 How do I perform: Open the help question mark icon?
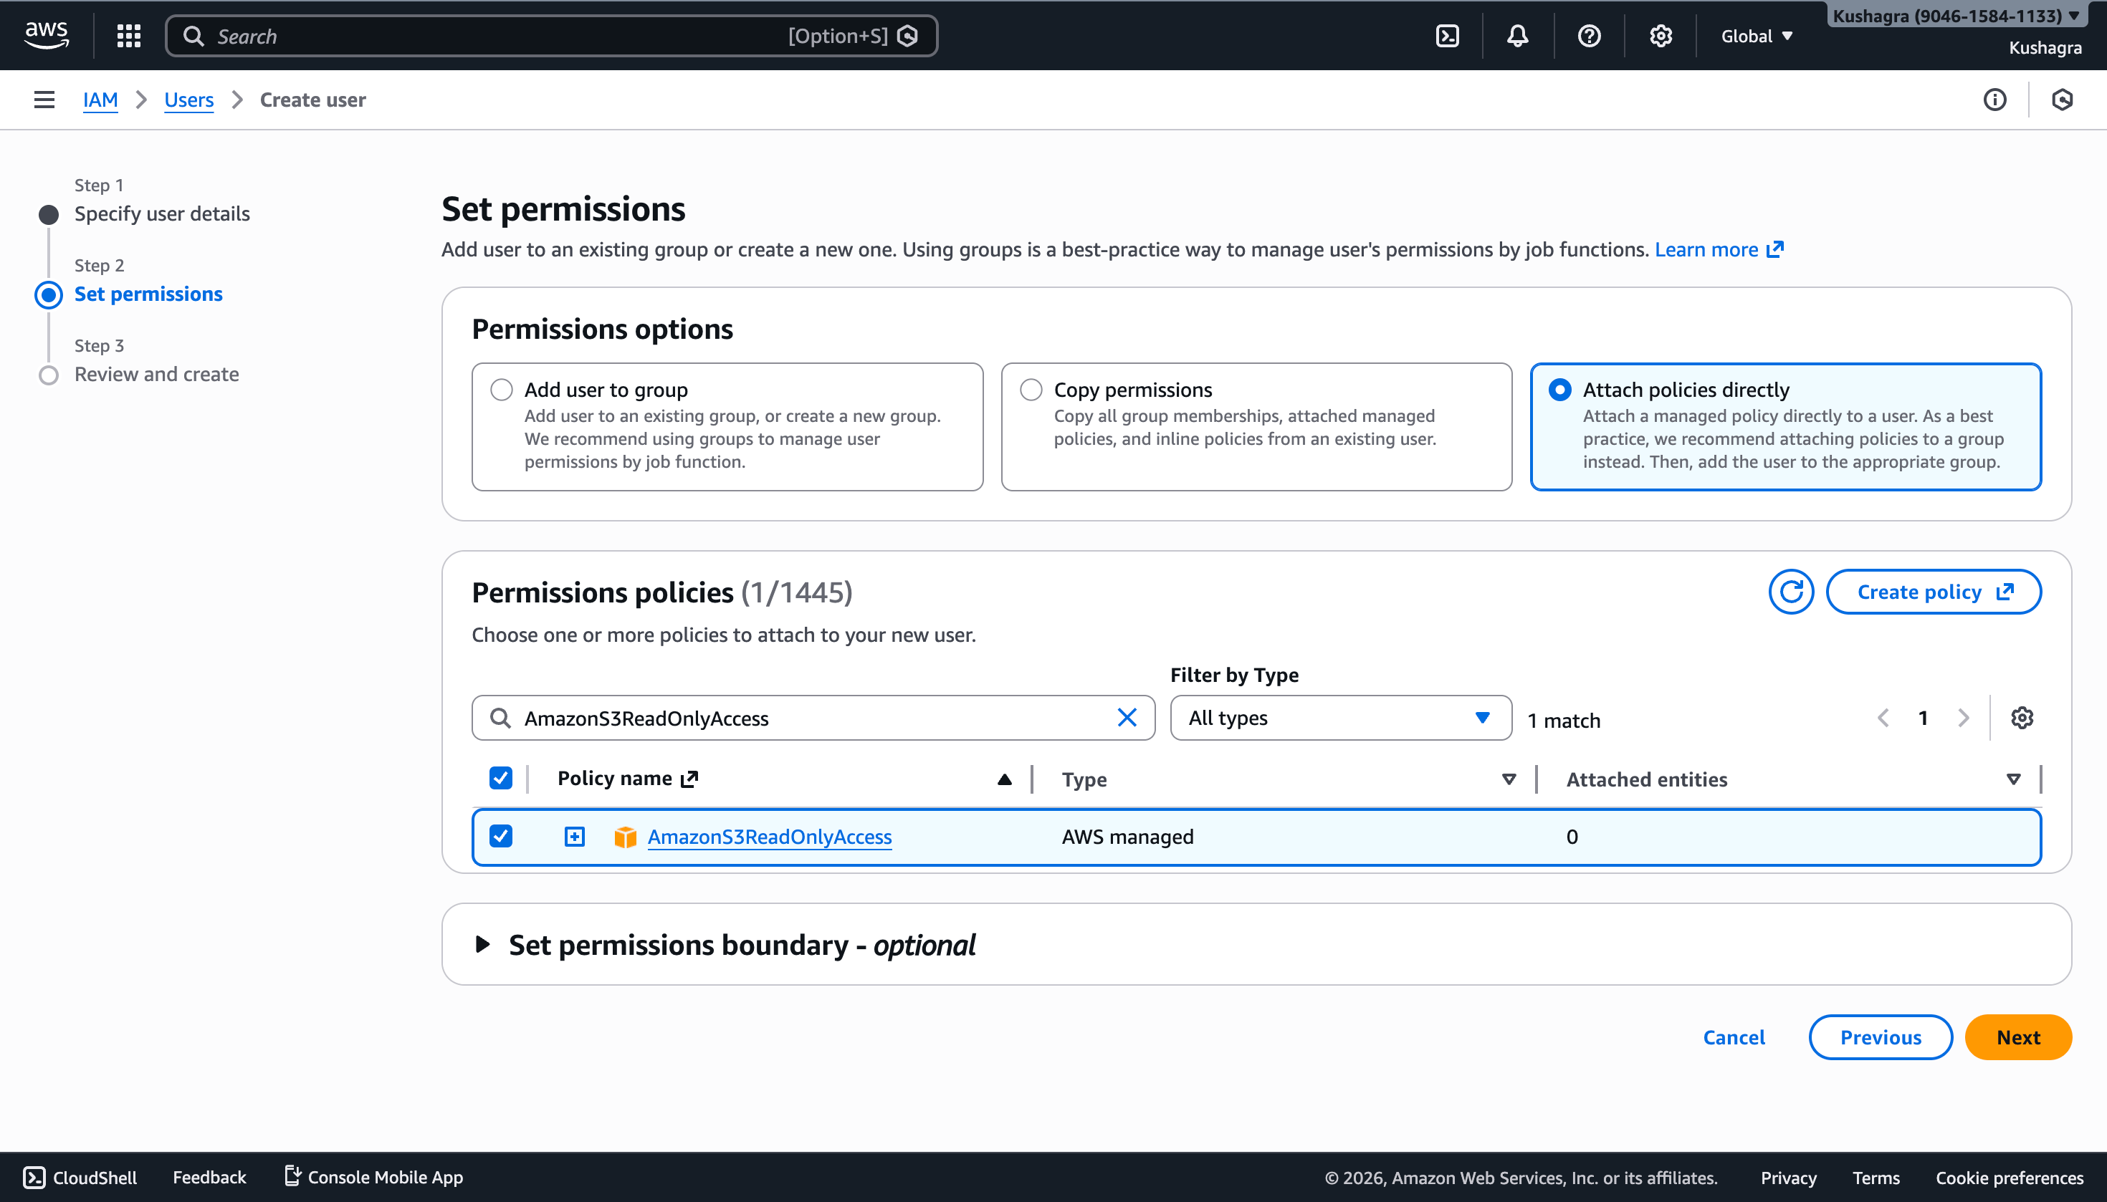[x=1589, y=37]
